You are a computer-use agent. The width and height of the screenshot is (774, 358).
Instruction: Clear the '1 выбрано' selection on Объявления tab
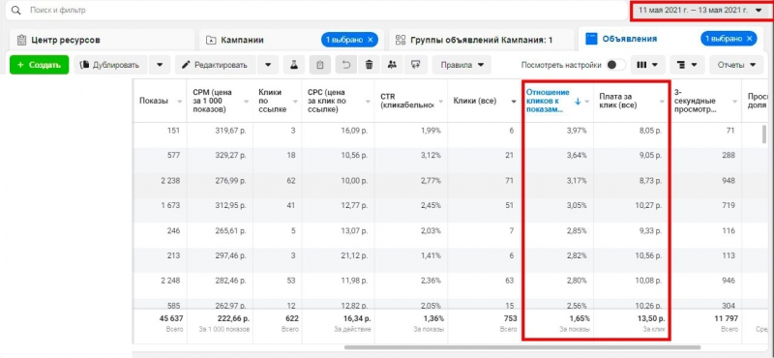point(750,39)
